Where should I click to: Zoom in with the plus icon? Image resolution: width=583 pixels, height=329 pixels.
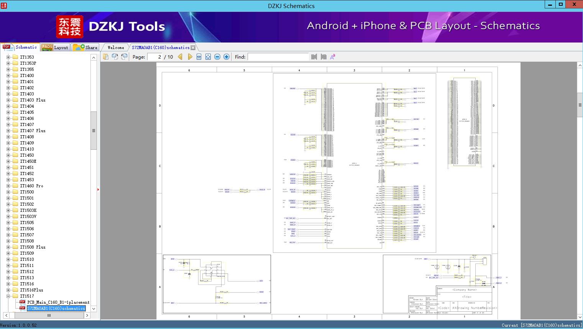(x=227, y=57)
